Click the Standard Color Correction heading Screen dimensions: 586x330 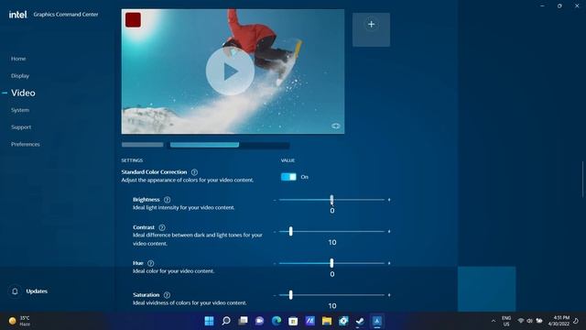[x=154, y=172]
